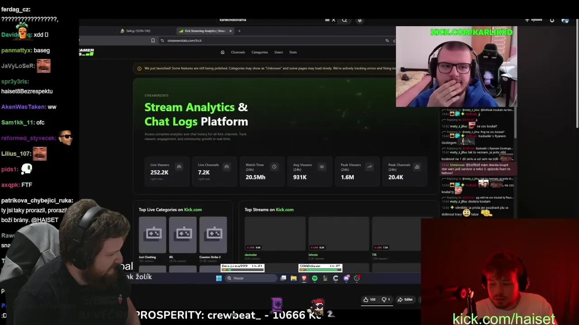Viewport: 579px width, 325px height.
Task: Close the Kick Streaming Analytics tab
Action: click(x=230, y=31)
